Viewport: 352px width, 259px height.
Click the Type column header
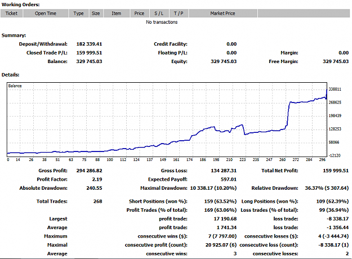point(79,14)
